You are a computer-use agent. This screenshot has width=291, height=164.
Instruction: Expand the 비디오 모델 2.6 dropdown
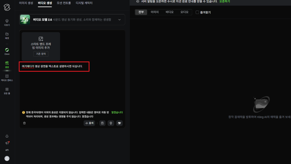click(x=120, y=20)
